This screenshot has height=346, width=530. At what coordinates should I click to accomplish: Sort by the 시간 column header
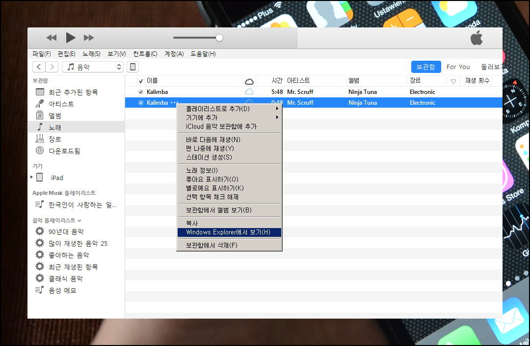277,81
